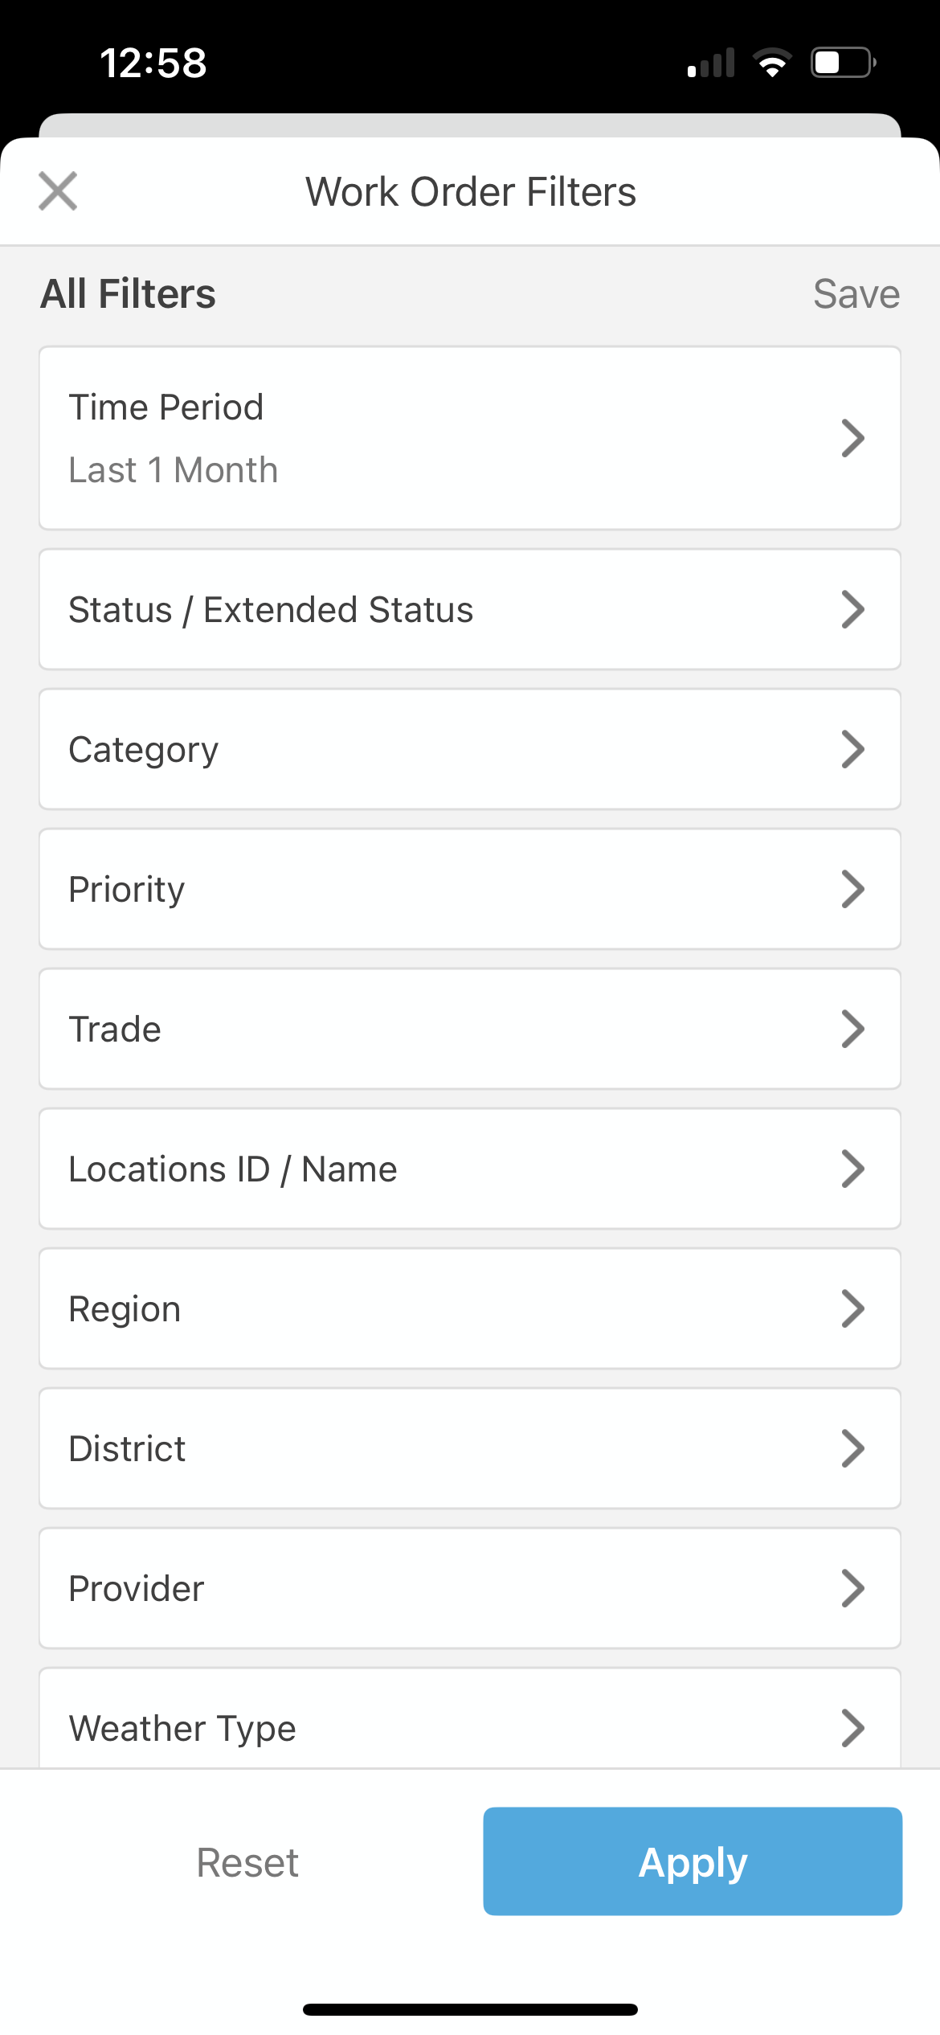Apply the selected filters
Viewport: 940px width, 2035px height.
point(693,1861)
